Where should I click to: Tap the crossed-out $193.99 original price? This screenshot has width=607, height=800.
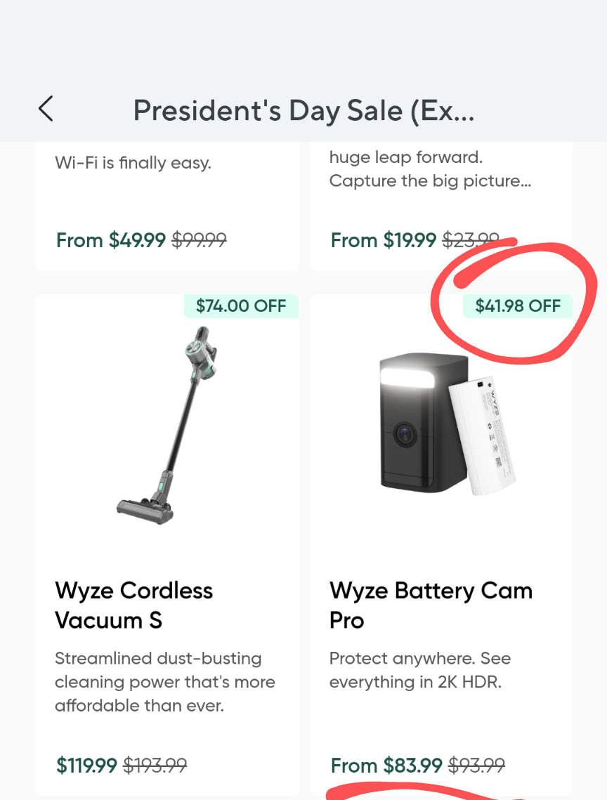[155, 765]
